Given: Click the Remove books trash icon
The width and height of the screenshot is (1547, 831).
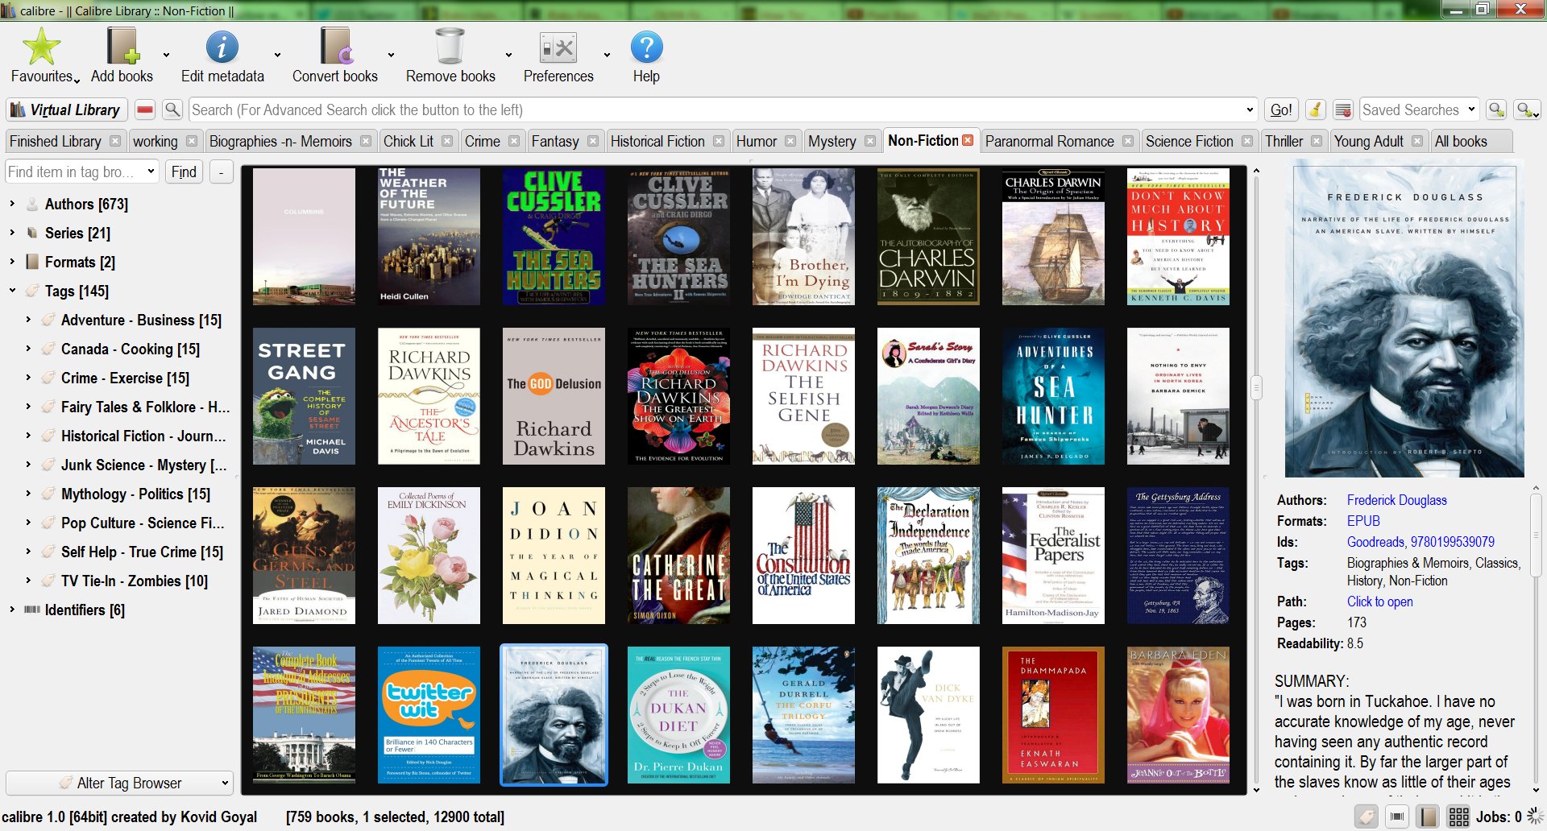Looking at the screenshot, I should tap(450, 47).
